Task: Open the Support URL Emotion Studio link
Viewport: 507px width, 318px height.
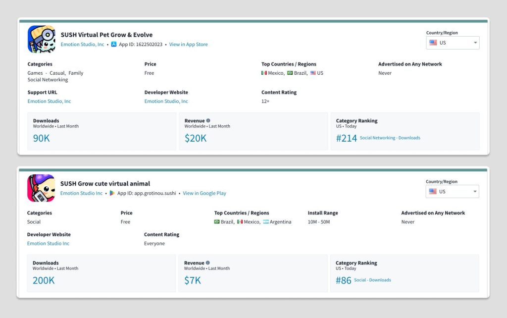Action: (x=49, y=102)
